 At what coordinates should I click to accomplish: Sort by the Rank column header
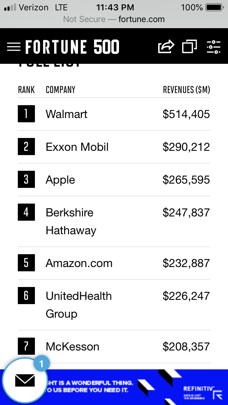point(26,90)
